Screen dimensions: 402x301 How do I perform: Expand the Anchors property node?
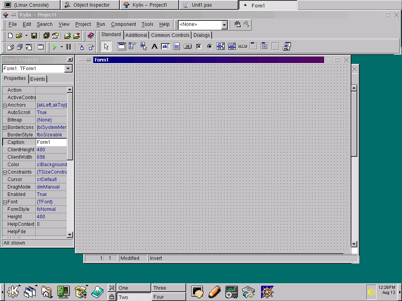point(5,105)
